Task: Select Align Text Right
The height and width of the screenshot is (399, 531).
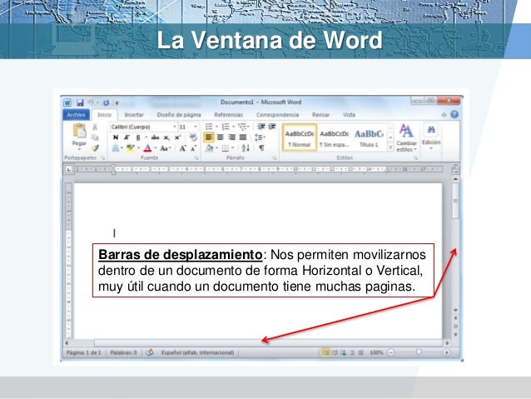Action: pyautogui.click(x=231, y=137)
